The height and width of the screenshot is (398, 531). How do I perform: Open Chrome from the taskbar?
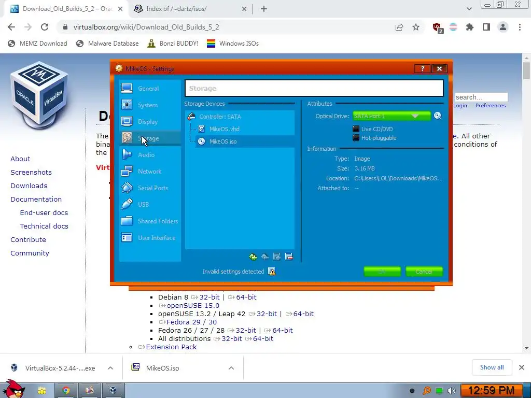(x=66, y=391)
